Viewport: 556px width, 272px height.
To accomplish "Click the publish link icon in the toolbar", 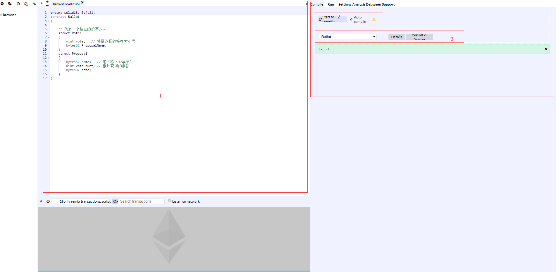I will pyautogui.click(x=34, y=4).
